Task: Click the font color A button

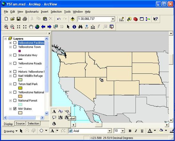Action: coord(150,131)
